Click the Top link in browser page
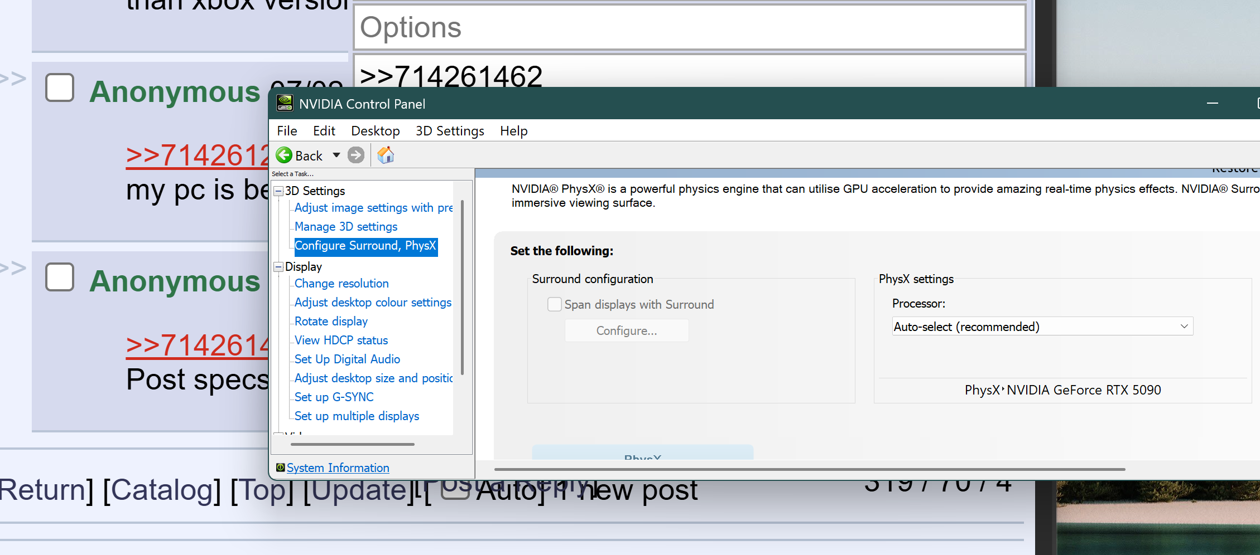 pyautogui.click(x=262, y=490)
